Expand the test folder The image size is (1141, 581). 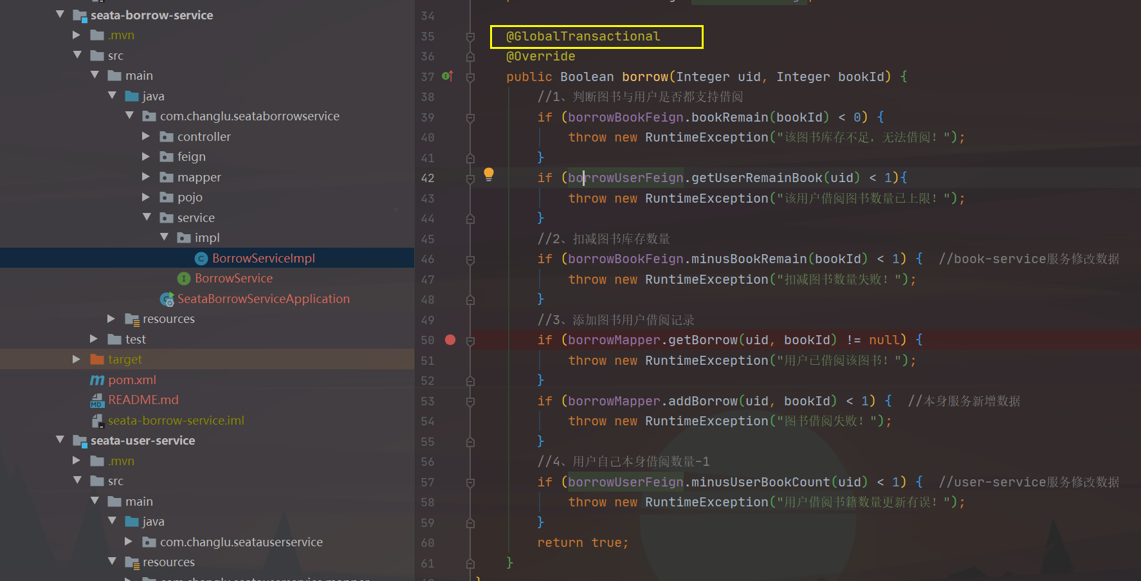[x=94, y=339]
